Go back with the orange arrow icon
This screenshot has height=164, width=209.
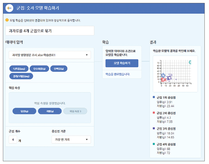[9, 8]
